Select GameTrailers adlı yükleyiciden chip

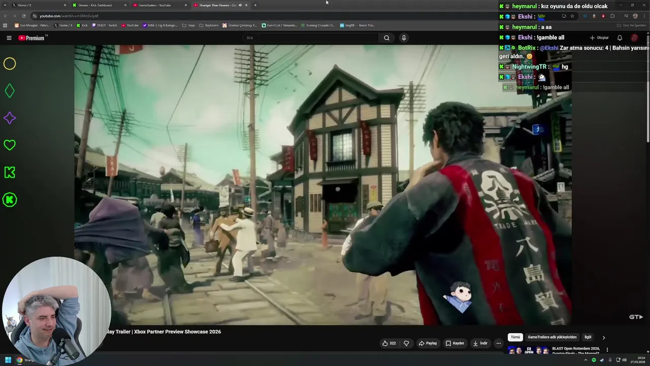(x=552, y=337)
